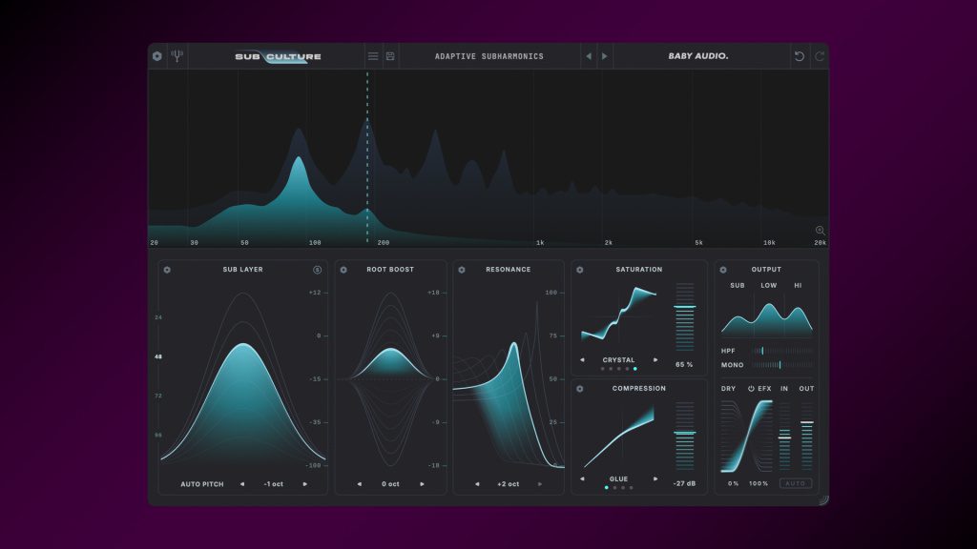Solo the Sub Layer with S icon
The width and height of the screenshot is (977, 549).
[x=317, y=270]
